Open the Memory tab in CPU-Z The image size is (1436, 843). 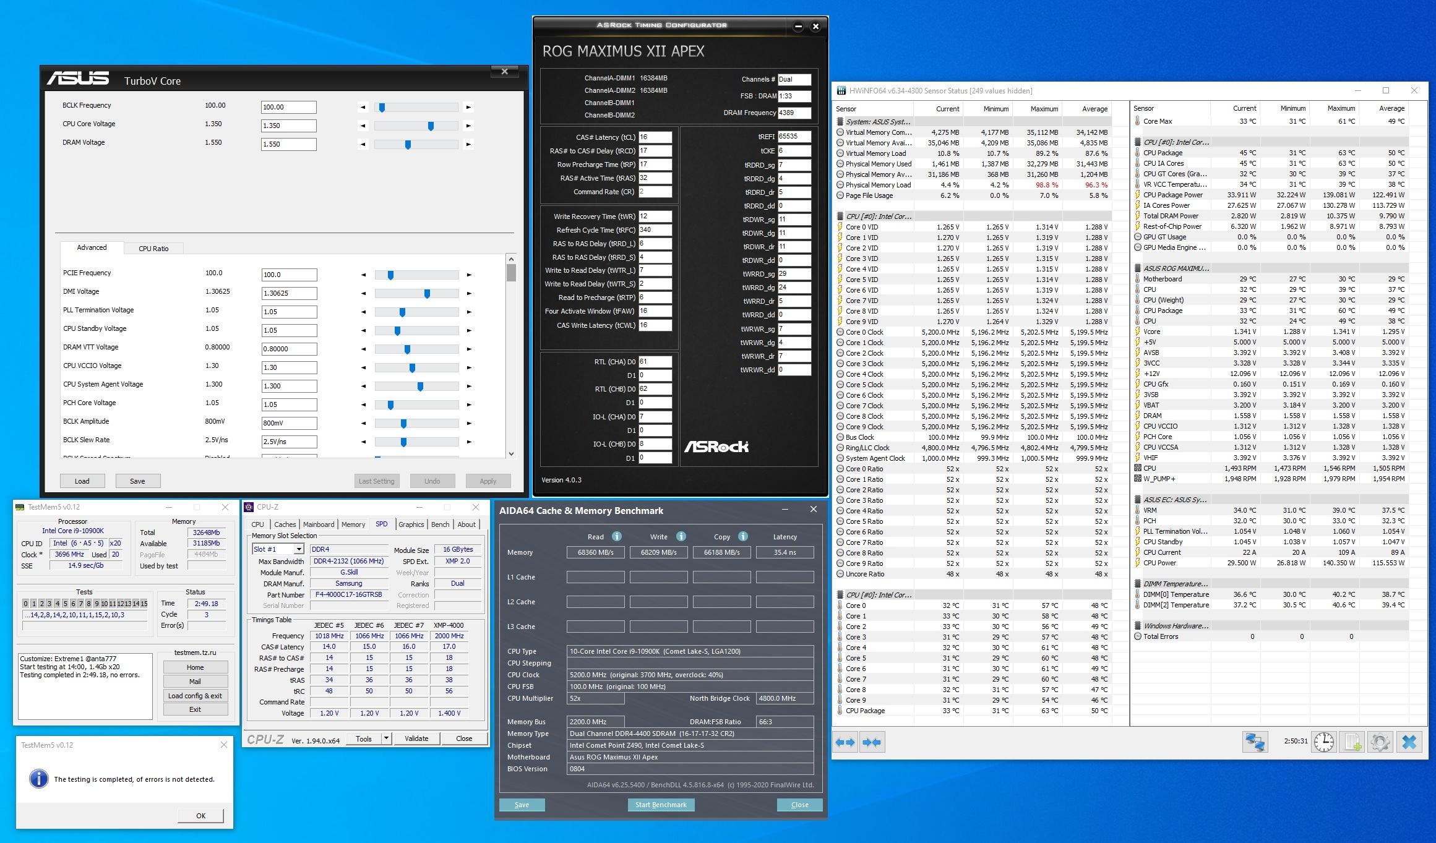pyautogui.click(x=353, y=524)
